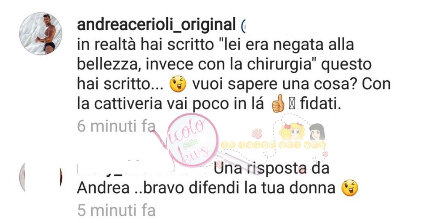Screen dimensions: 431x223
Task: Click the text "bravo difendi la tua donna"
Action: click(239, 188)
